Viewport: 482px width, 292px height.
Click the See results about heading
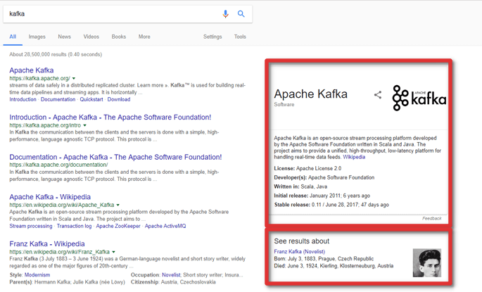pos(302,241)
